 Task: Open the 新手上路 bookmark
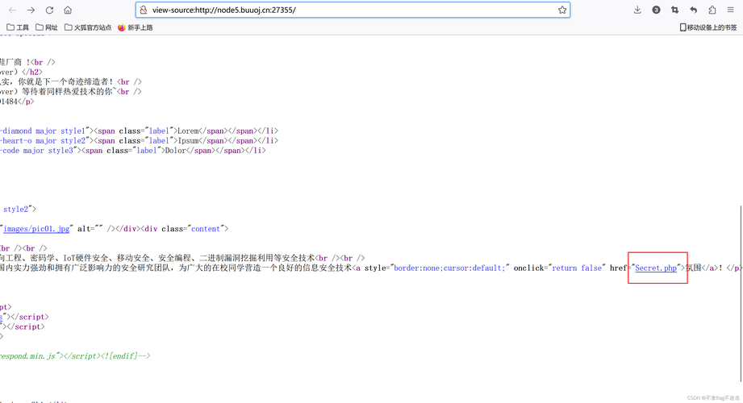coord(135,27)
